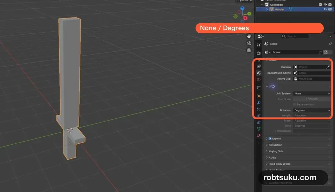Open the Object Constraints tab
Screen dimensions: 335x192
click(259, 123)
